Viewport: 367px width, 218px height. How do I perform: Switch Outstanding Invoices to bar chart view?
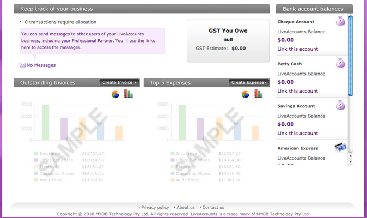pos(129,94)
